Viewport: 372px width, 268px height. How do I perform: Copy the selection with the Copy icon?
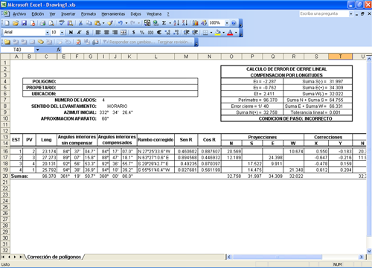89,23
